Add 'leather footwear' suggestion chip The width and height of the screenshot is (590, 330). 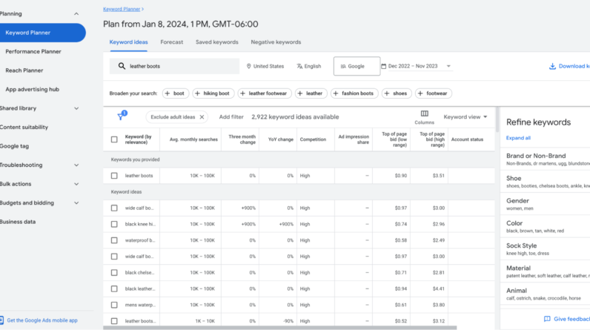tap(265, 93)
